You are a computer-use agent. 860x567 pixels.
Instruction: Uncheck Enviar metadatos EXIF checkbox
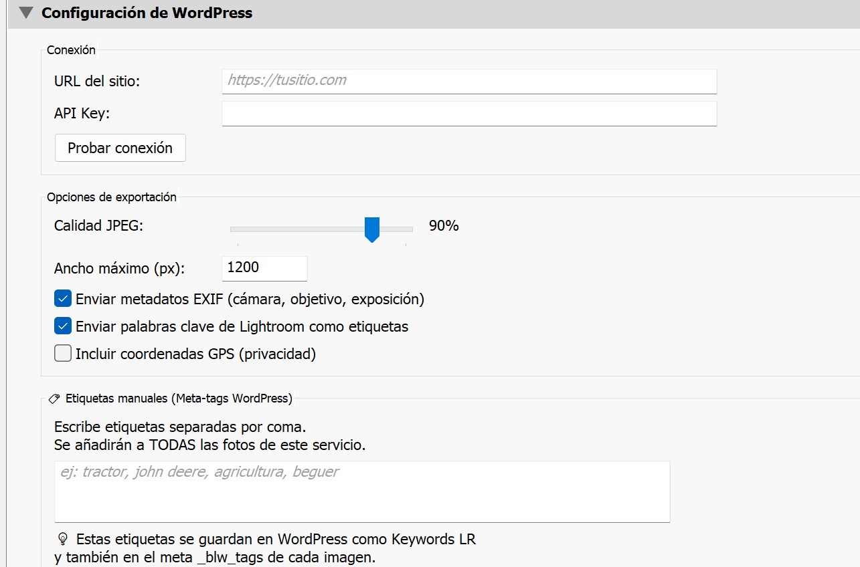pyautogui.click(x=63, y=298)
